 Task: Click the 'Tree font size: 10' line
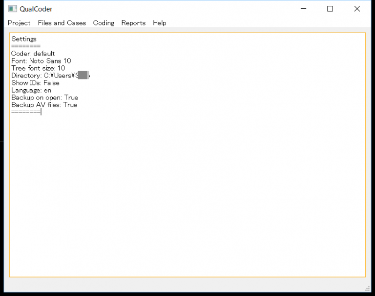[38, 68]
